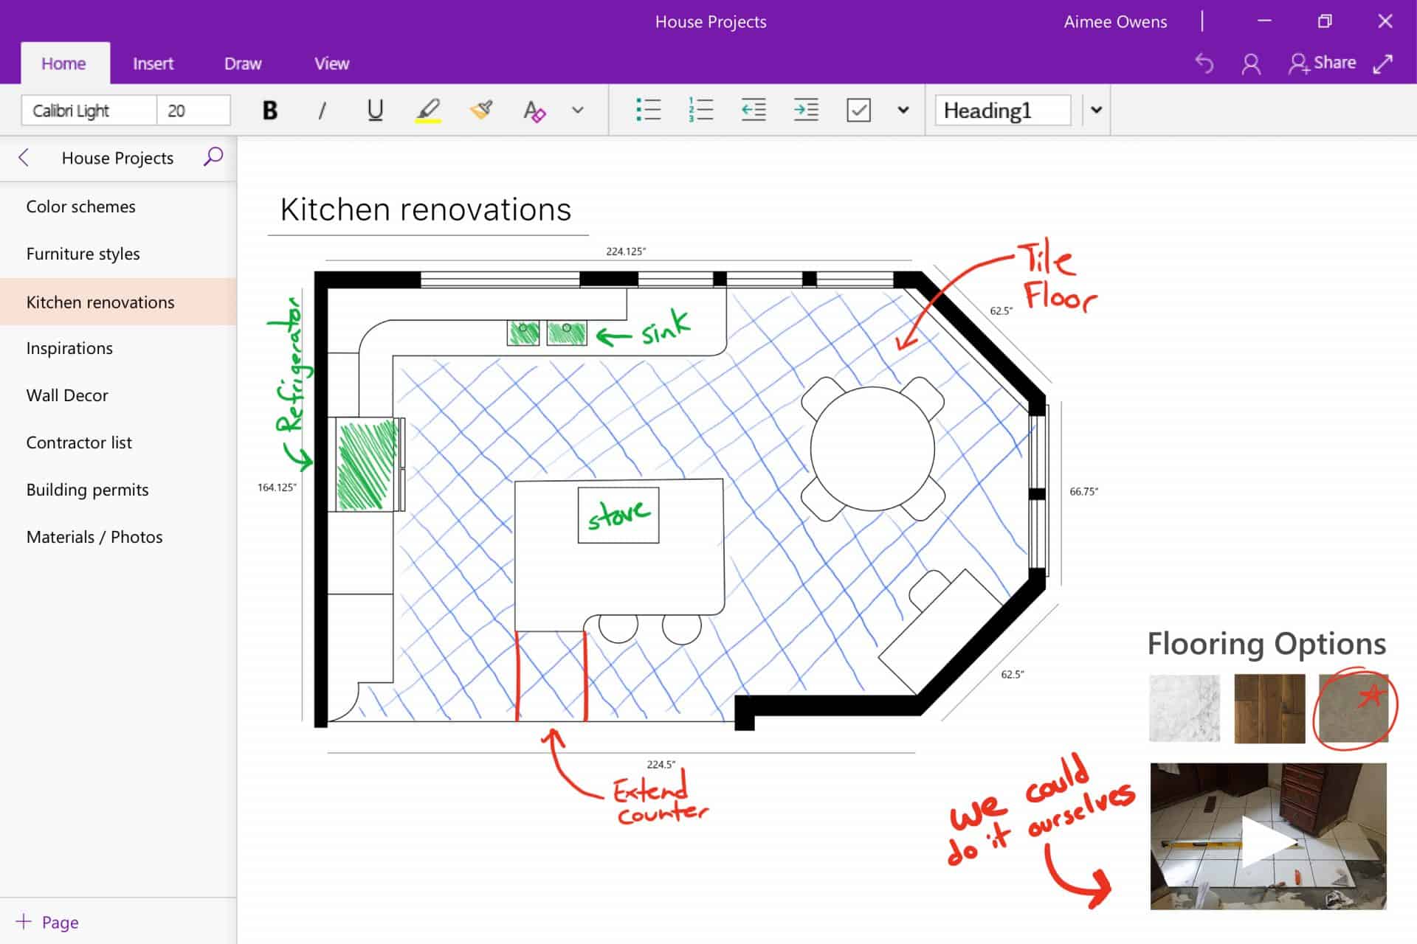The image size is (1417, 944).
Task: Use the Format Painter
Action: (480, 110)
